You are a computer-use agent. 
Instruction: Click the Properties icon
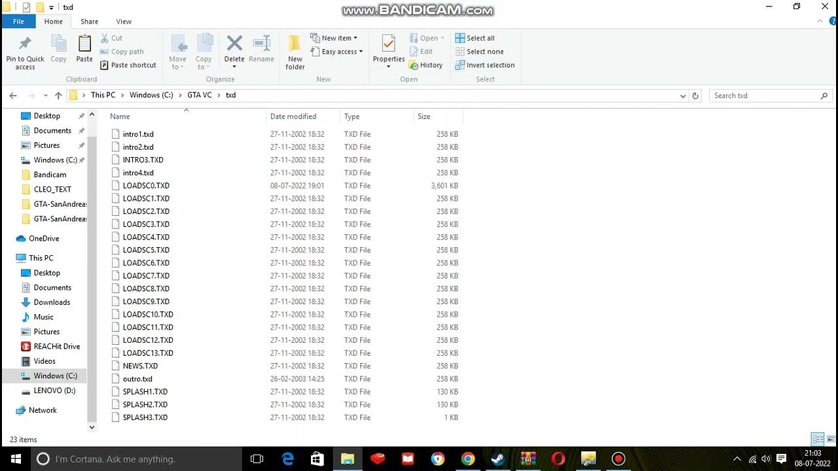(388, 44)
